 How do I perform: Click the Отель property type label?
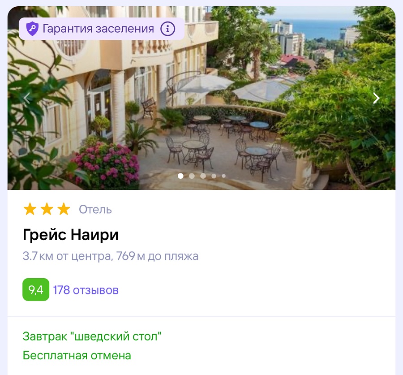[95, 209]
